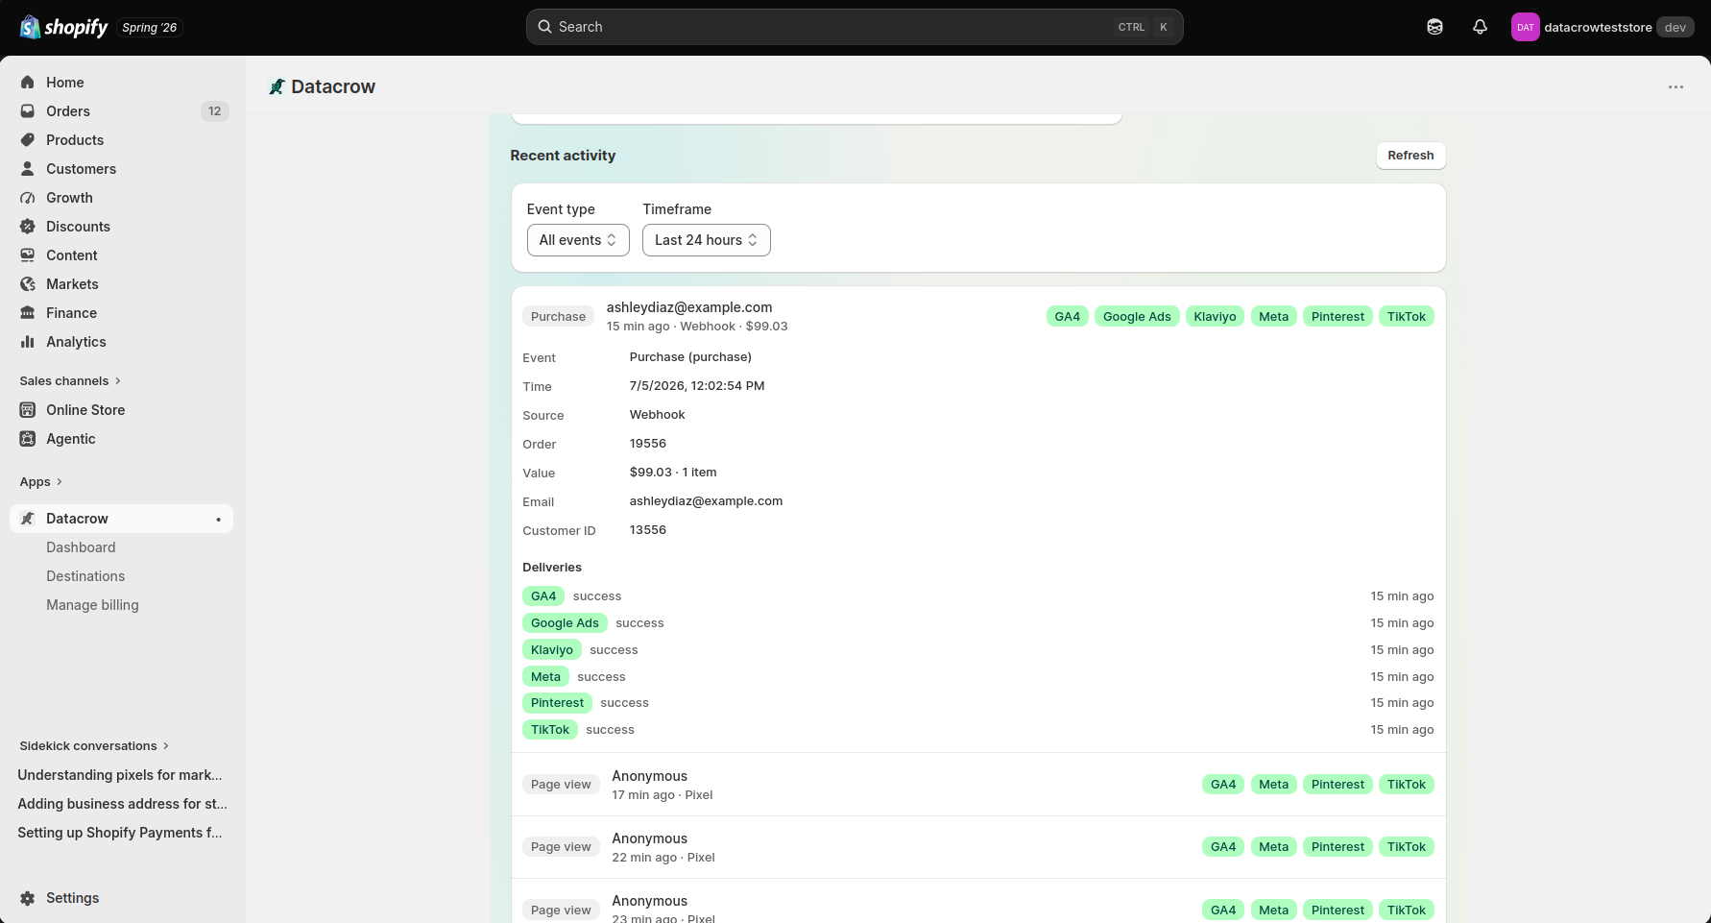Expand the Apps section
Viewport: 1711px width, 923px height.
click(x=41, y=482)
